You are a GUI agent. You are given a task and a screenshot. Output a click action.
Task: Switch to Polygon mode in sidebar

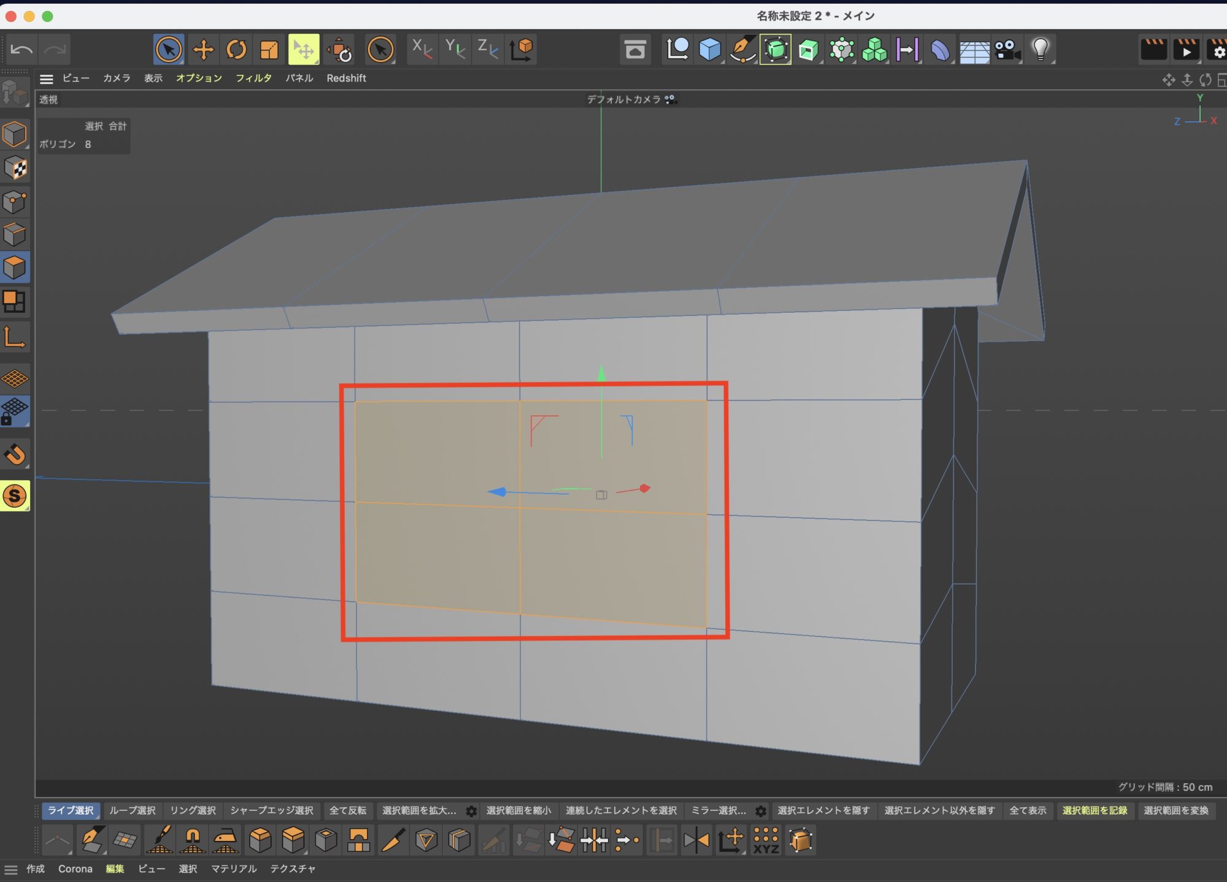coord(15,267)
